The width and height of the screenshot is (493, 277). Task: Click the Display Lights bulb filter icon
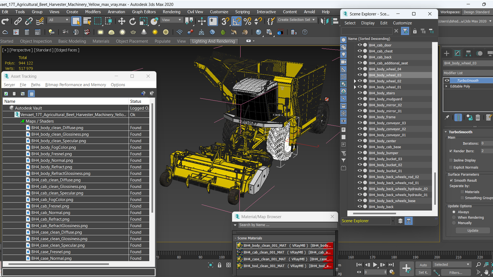click(343, 55)
